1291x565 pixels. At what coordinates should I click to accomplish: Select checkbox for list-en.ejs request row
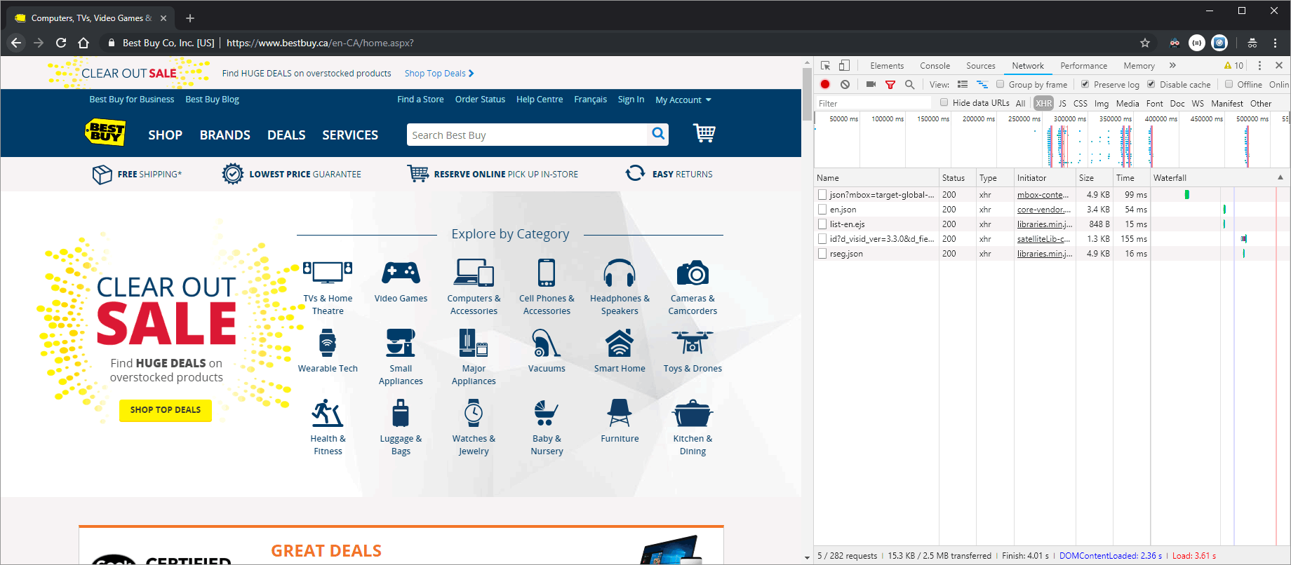tap(822, 224)
